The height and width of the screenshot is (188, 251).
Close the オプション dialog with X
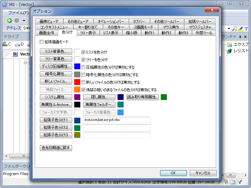[x=212, y=10]
